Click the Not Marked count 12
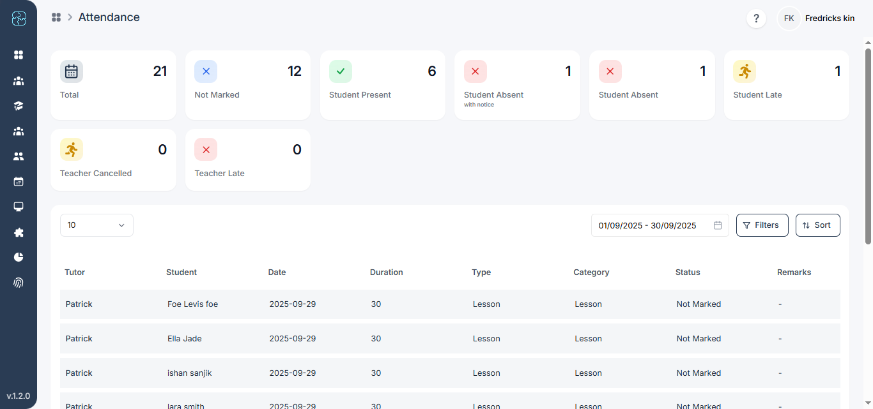This screenshot has height=409, width=873. 295,71
